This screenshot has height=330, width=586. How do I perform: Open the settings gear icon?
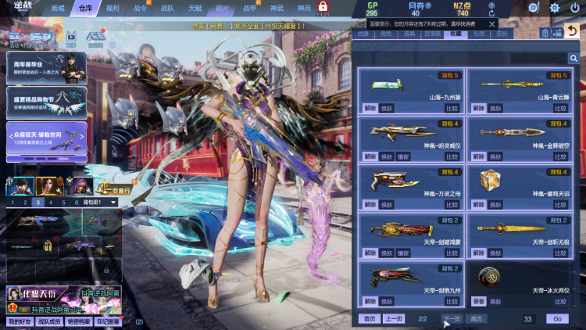554,8
